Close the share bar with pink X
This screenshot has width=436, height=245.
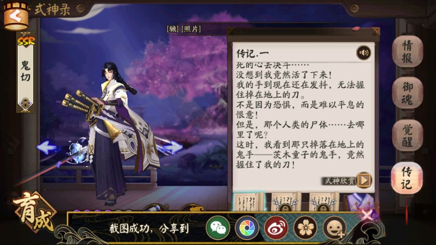[x=368, y=214]
